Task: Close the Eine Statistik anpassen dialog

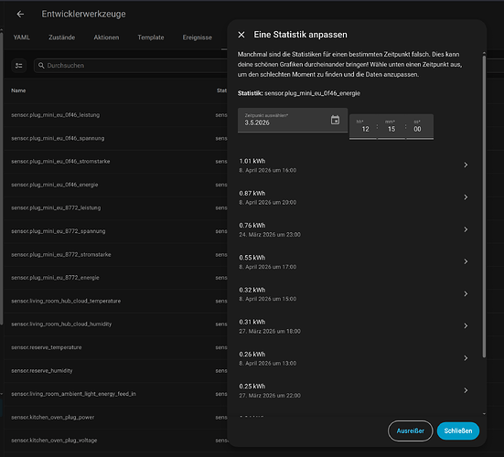Action: pos(241,35)
